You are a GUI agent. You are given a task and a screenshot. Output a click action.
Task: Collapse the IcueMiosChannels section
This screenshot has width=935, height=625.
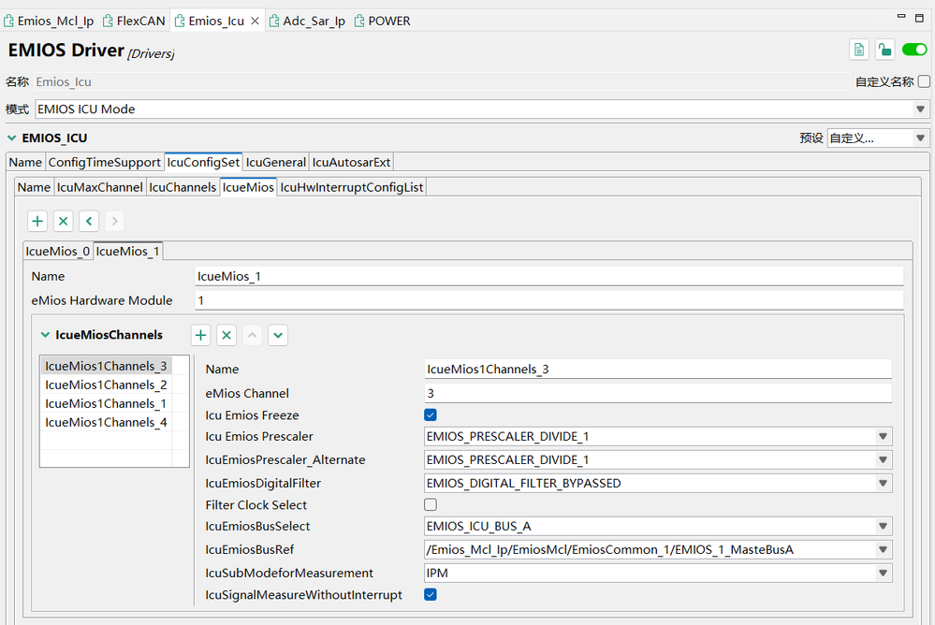[x=44, y=335]
